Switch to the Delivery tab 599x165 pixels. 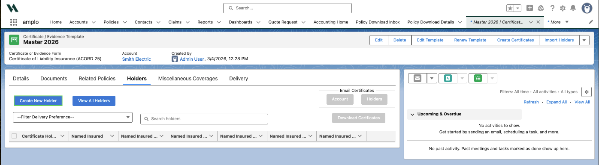(239, 79)
